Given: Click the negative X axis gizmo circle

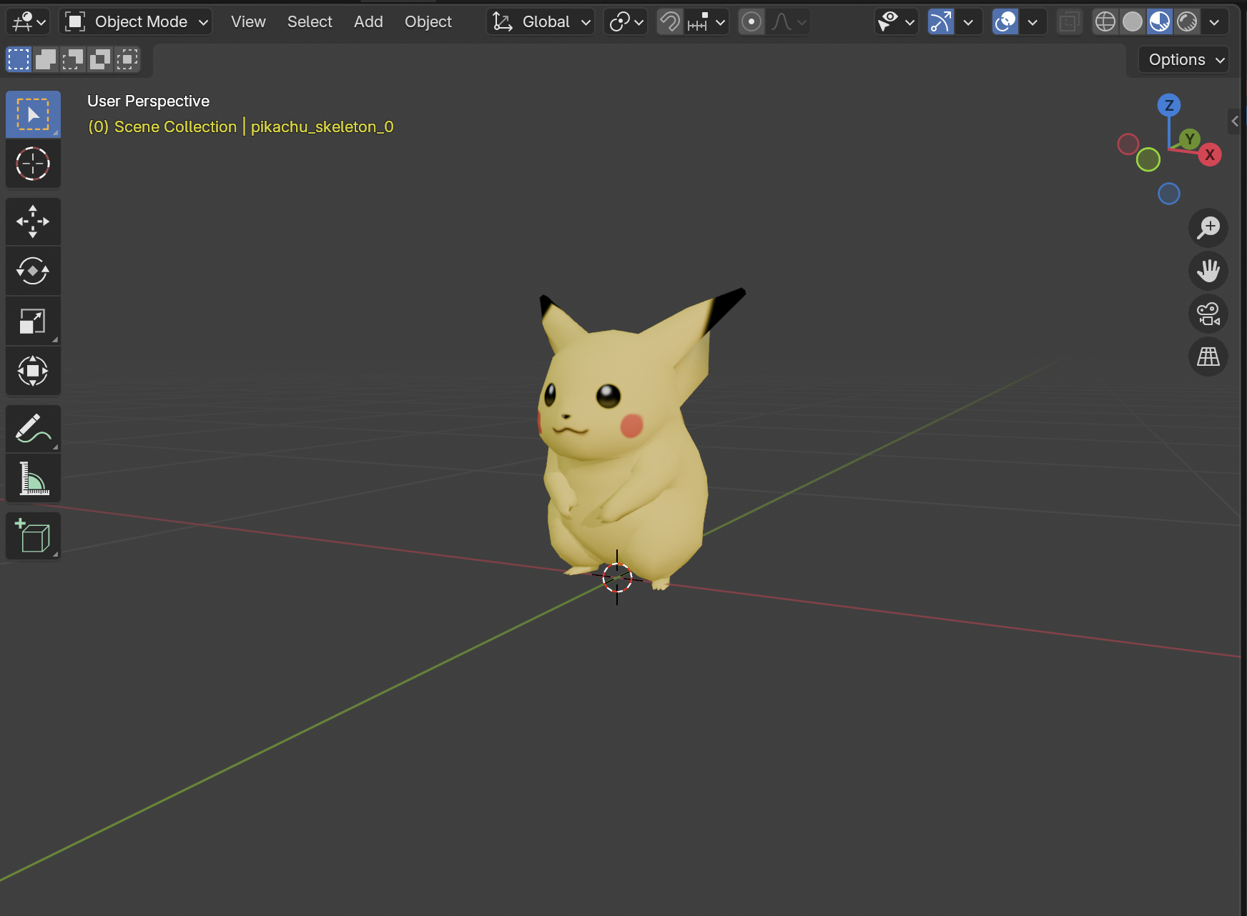Looking at the screenshot, I should click(1128, 144).
